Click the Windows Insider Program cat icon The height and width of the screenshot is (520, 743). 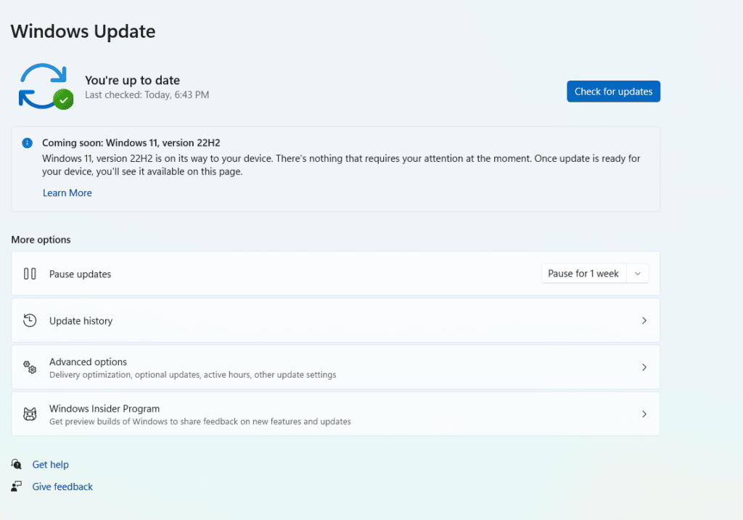pyautogui.click(x=30, y=414)
